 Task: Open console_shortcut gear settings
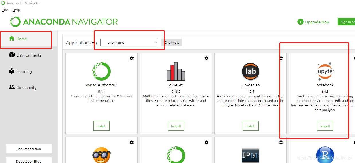[132, 58]
